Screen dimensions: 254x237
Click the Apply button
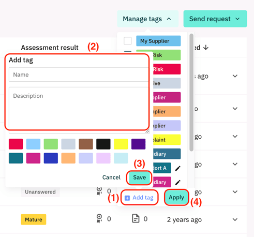tap(176, 197)
